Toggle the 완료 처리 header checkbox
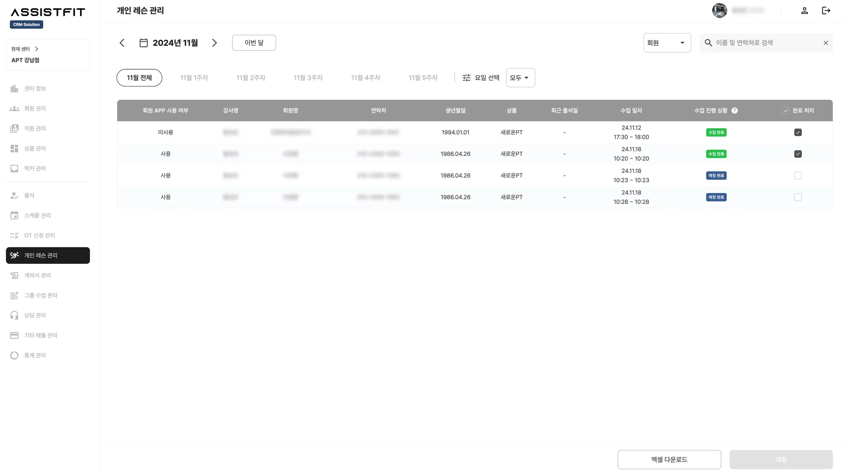This screenshot has width=846, height=473. [x=785, y=111]
